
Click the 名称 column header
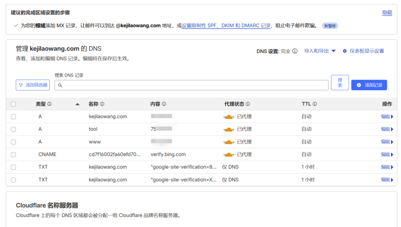(x=93, y=104)
